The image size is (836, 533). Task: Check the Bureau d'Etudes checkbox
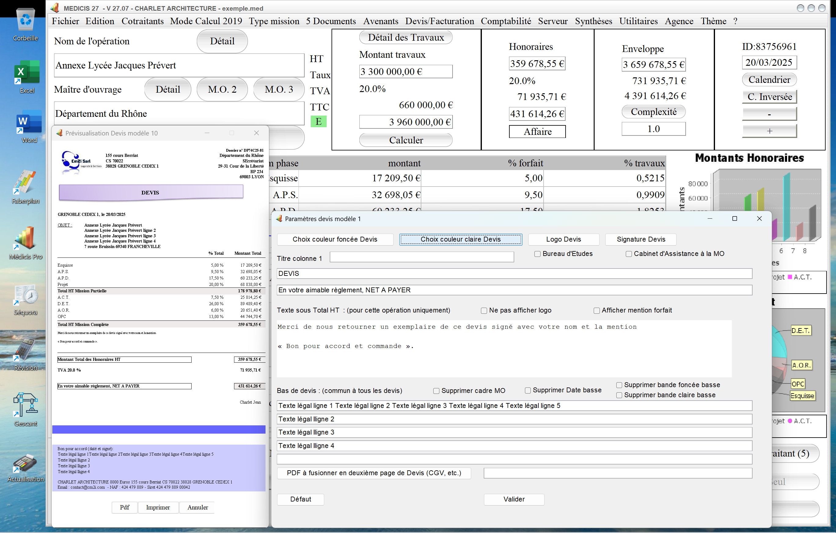(537, 254)
